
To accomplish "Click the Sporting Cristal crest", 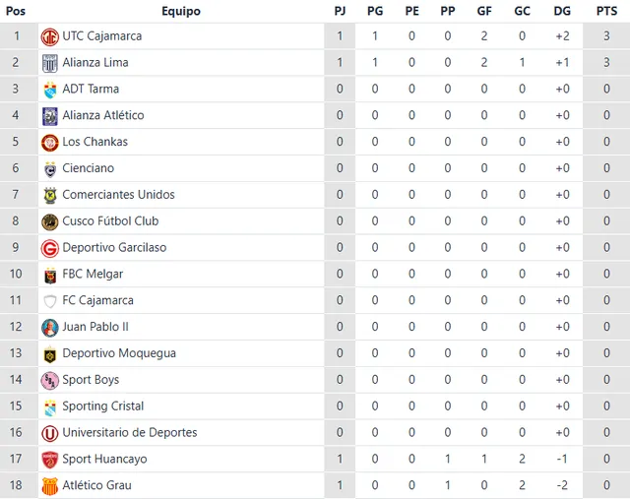I will point(50,406).
